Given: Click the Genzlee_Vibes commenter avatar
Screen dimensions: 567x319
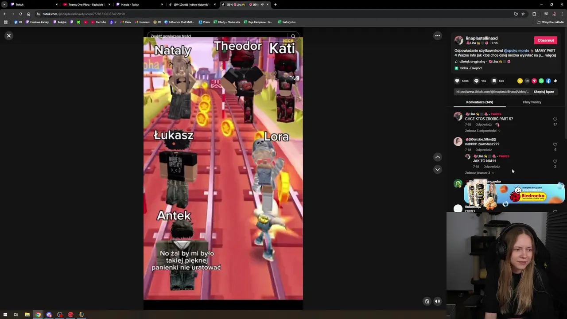Looking at the screenshot, I should (x=458, y=142).
